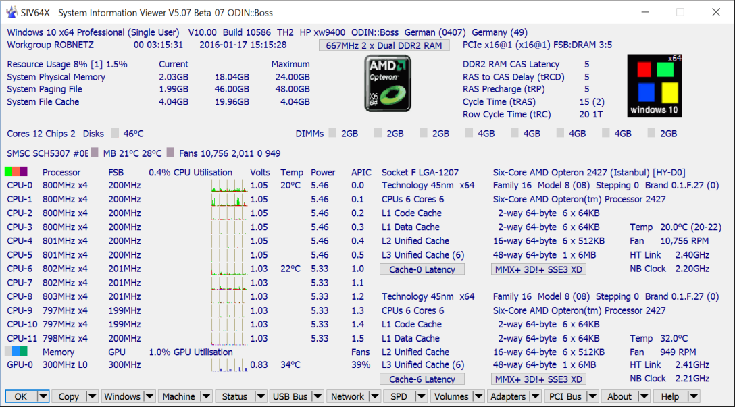Click the 'GPU-0' row label

(x=20, y=365)
